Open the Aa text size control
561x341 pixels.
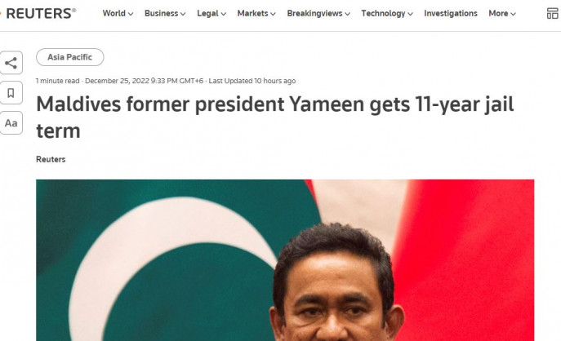(11, 123)
